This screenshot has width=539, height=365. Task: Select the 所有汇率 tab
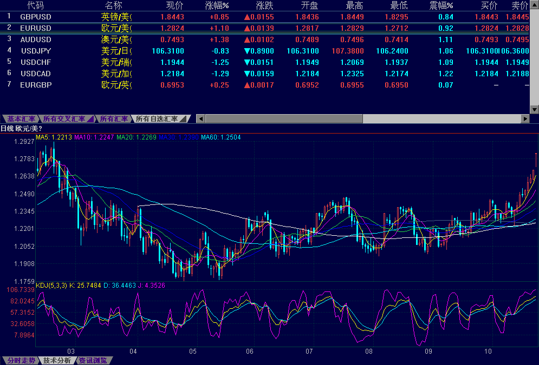click(113, 119)
